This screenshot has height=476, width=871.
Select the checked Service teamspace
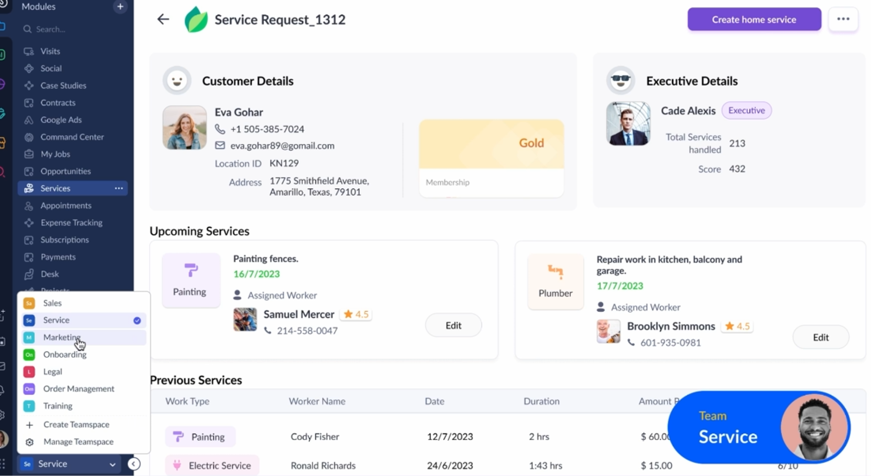(84, 320)
